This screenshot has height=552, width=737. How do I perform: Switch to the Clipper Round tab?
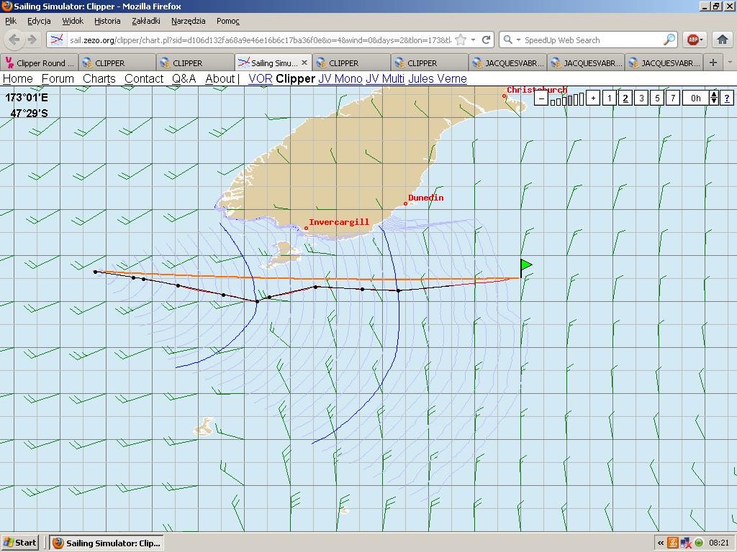40,63
